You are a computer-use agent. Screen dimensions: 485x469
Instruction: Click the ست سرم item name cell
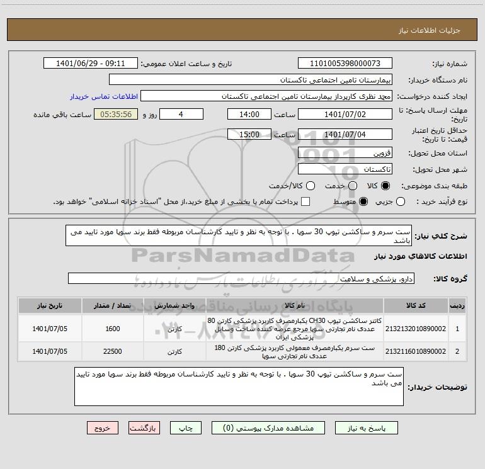[295, 351]
